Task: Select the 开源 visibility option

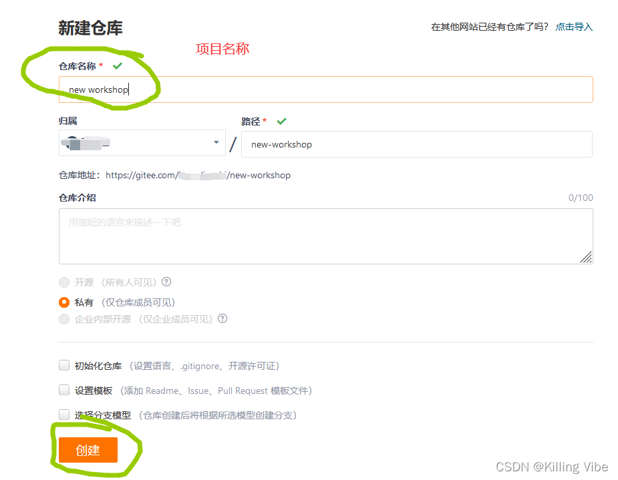Action: click(64, 282)
